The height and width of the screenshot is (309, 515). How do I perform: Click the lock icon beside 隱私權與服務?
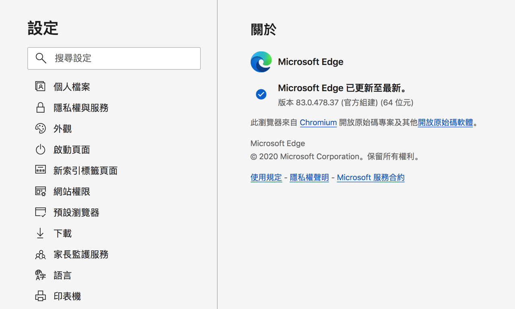tap(40, 108)
